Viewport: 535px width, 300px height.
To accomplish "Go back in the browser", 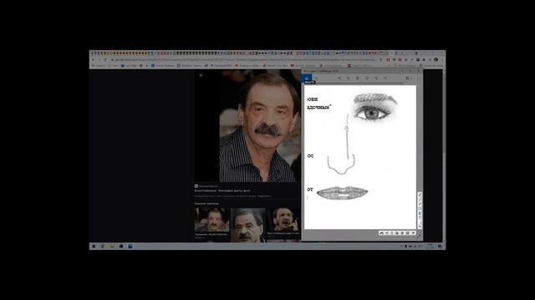I will [94, 59].
